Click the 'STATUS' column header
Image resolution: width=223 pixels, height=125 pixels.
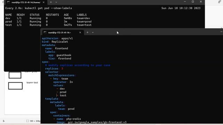coord(34,15)
